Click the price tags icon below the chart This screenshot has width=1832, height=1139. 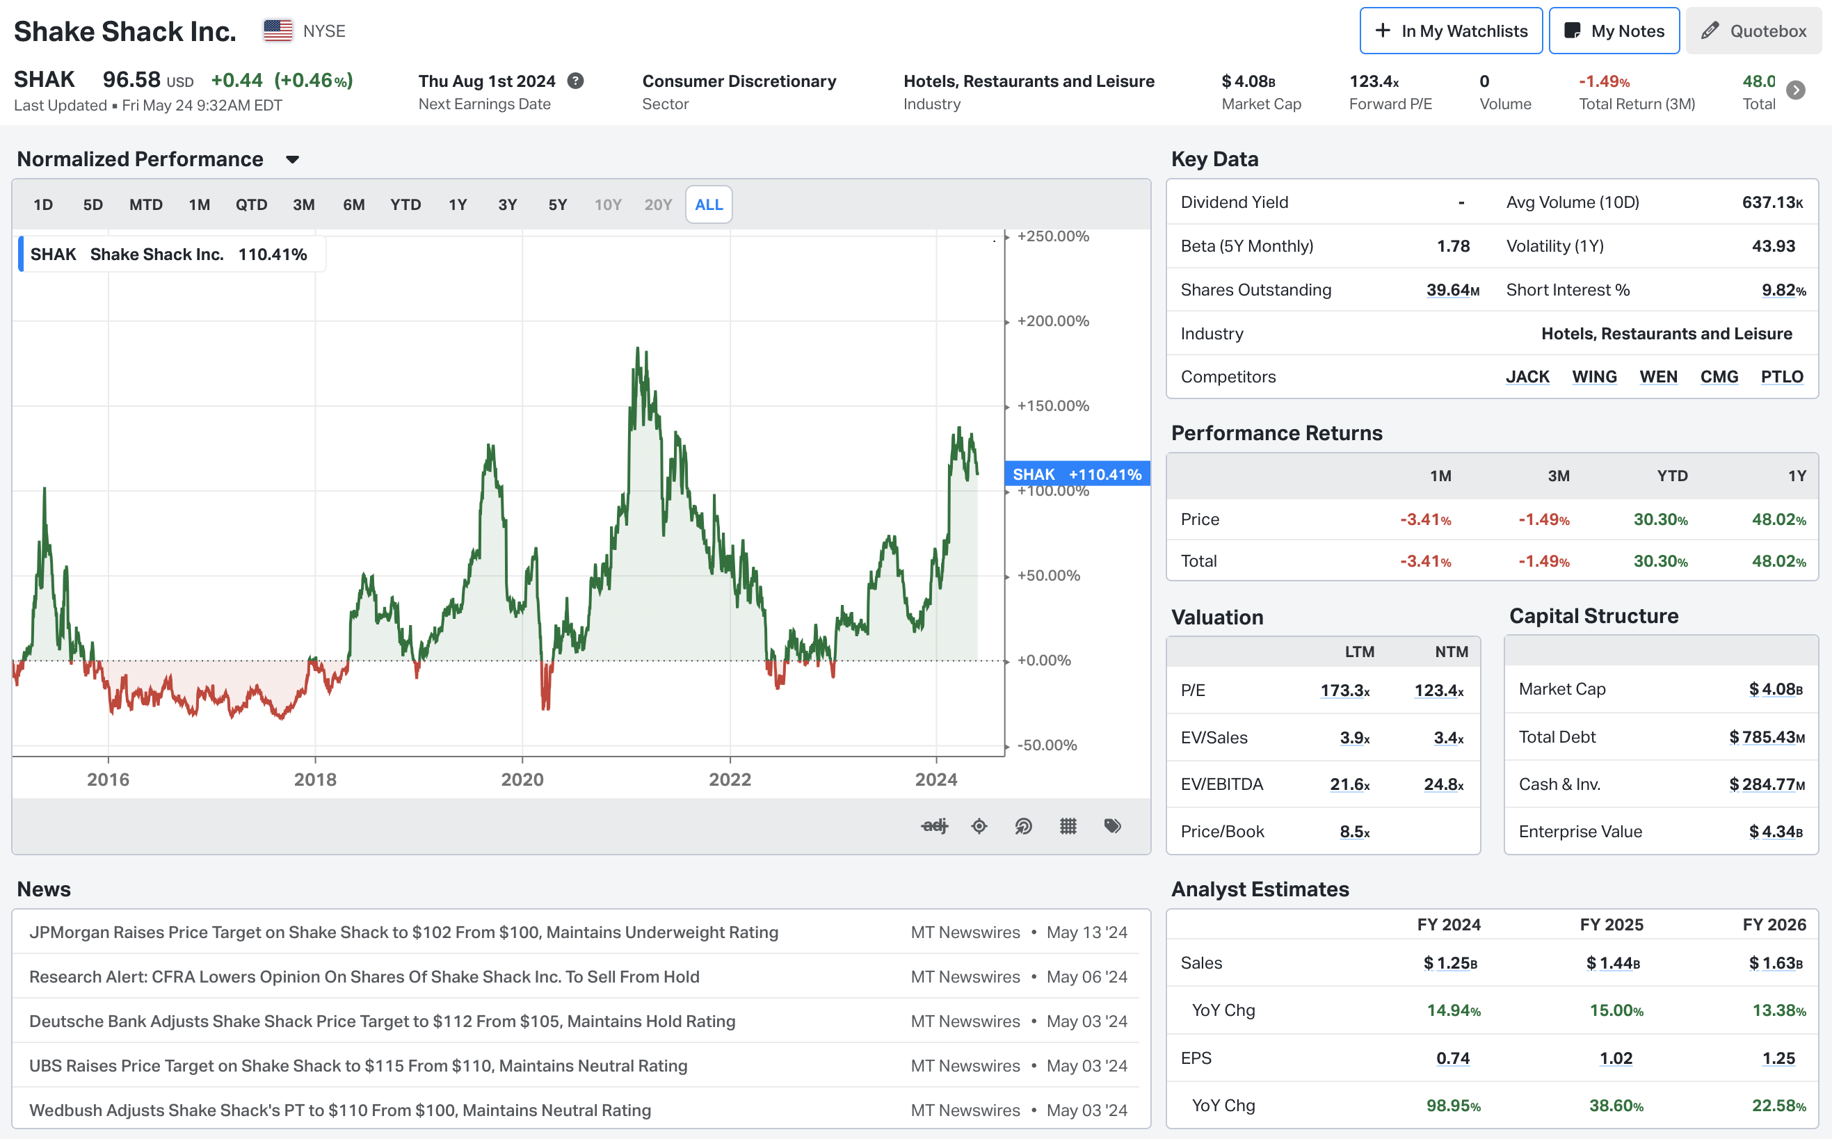(x=1112, y=825)
